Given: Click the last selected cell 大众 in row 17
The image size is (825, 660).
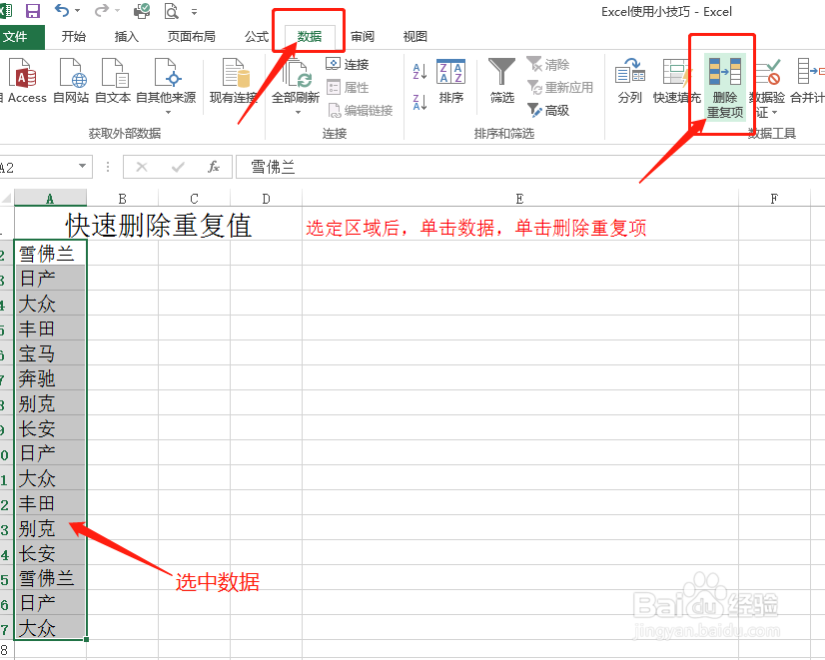Looking at the screenshot, I should 50,627.
